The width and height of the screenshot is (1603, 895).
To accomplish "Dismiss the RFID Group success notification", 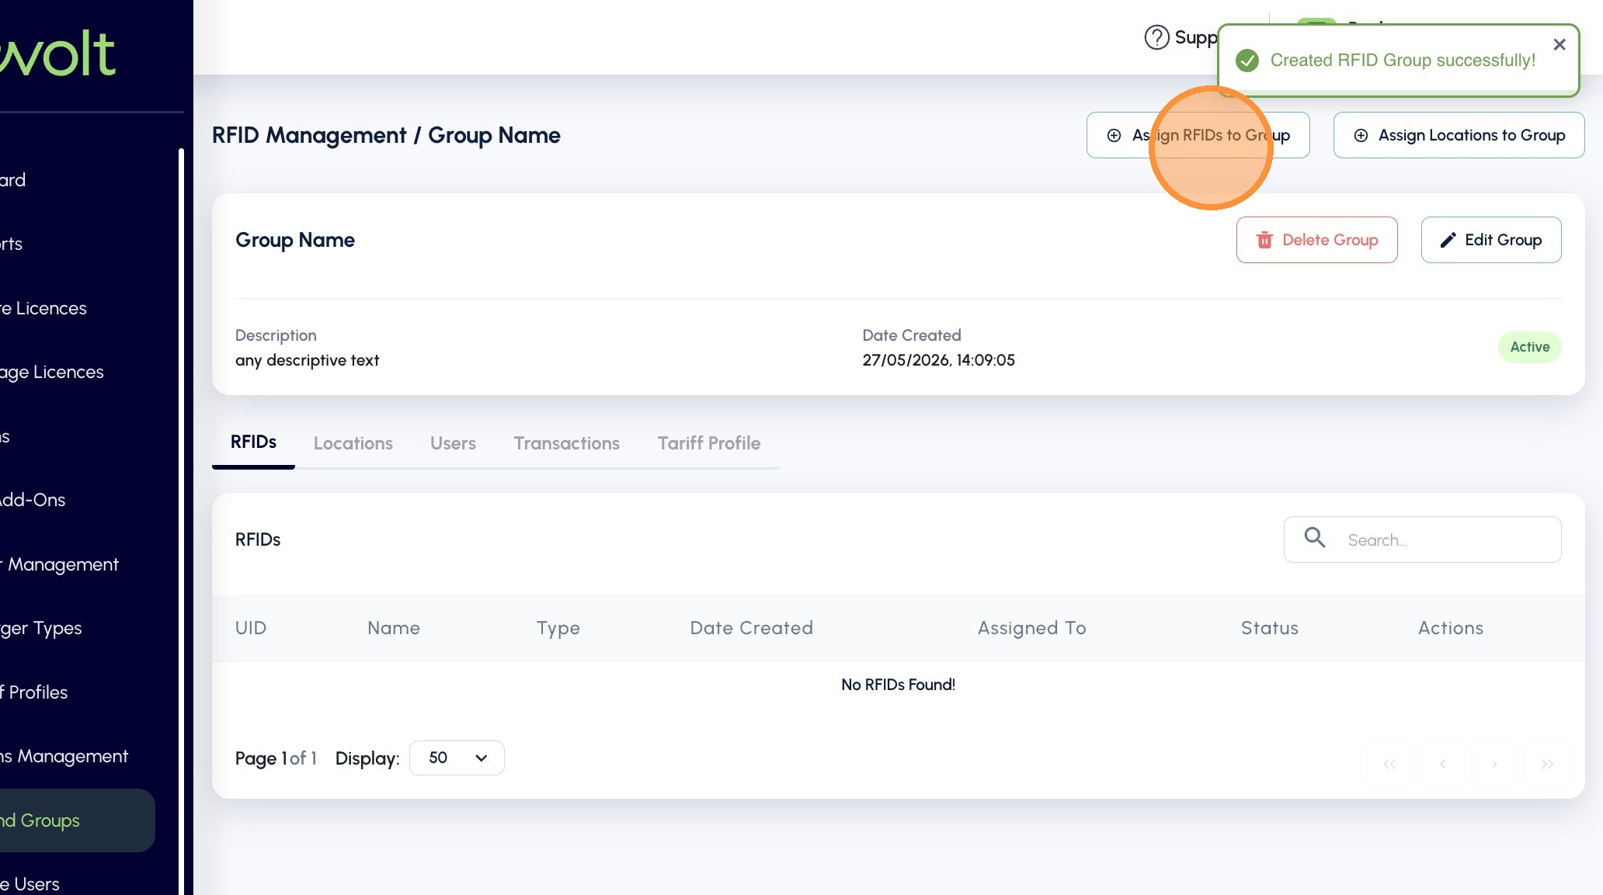I will coord(1559,45).
